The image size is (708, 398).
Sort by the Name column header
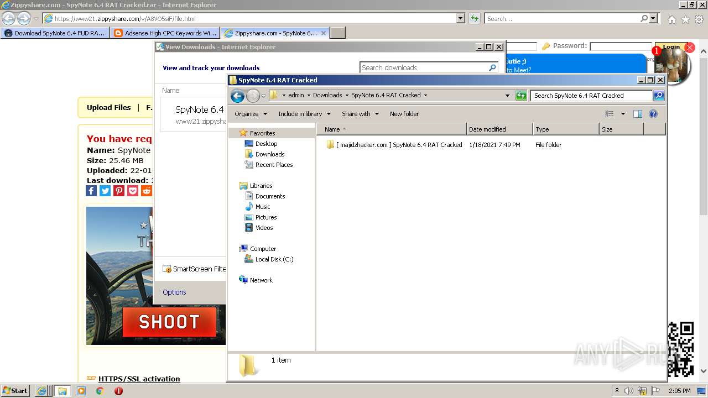(392, 129)
